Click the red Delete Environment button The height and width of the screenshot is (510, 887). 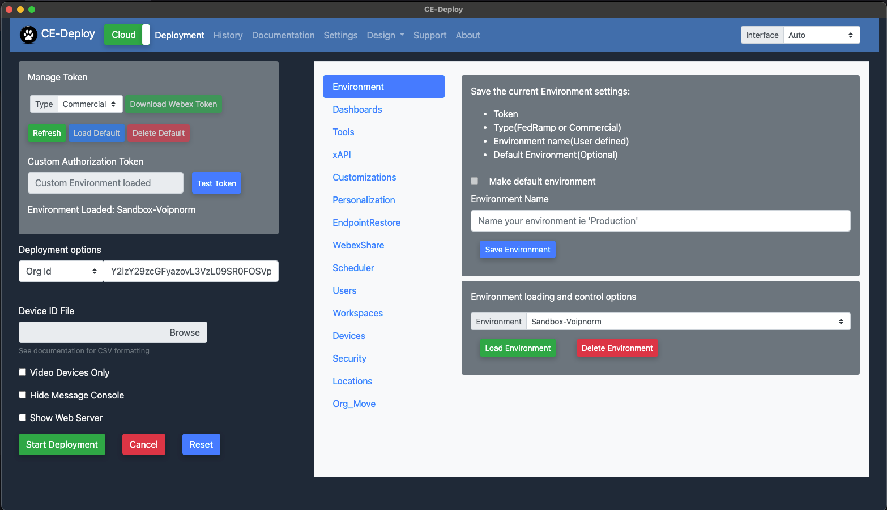click(x=617, y=348)
